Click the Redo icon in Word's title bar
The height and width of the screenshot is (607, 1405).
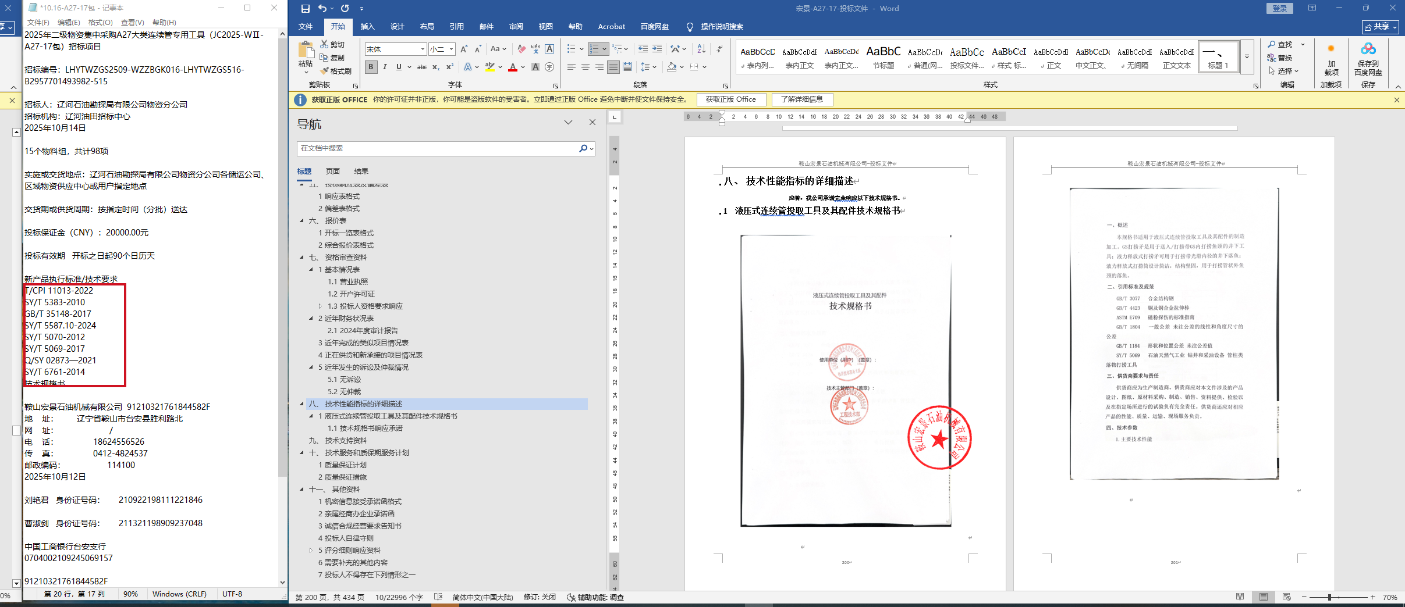345,9
